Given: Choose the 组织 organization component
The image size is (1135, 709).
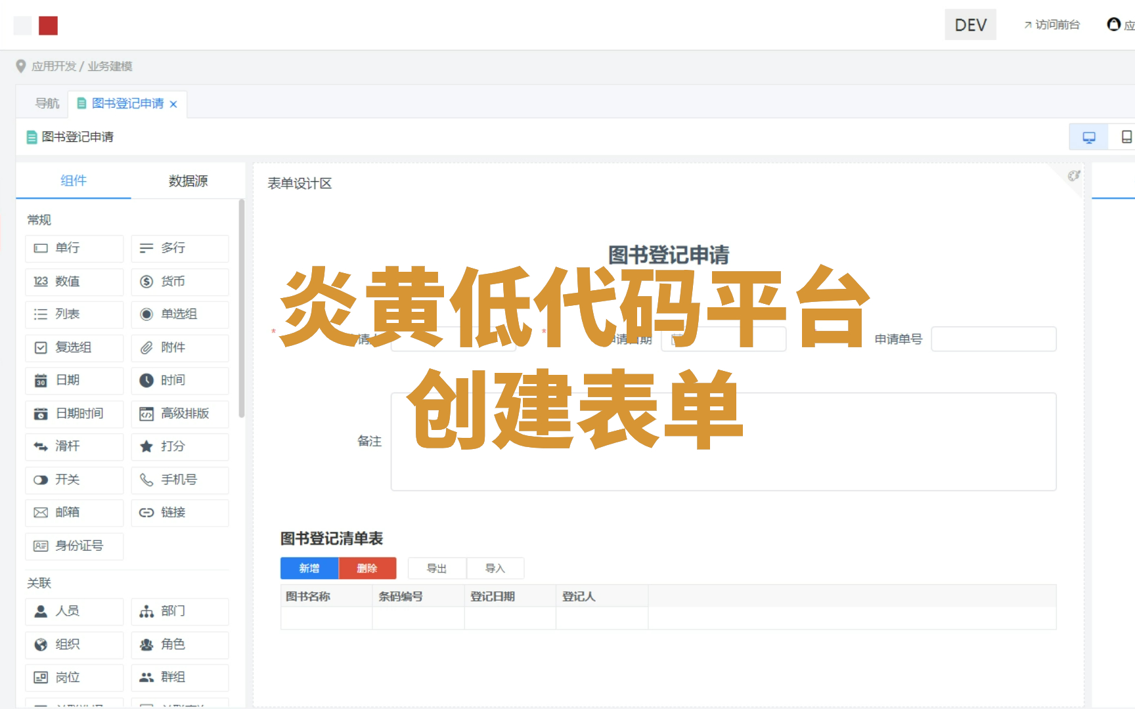Looking at the screenshot, I should pyautogui.click(x=74, y=645).
